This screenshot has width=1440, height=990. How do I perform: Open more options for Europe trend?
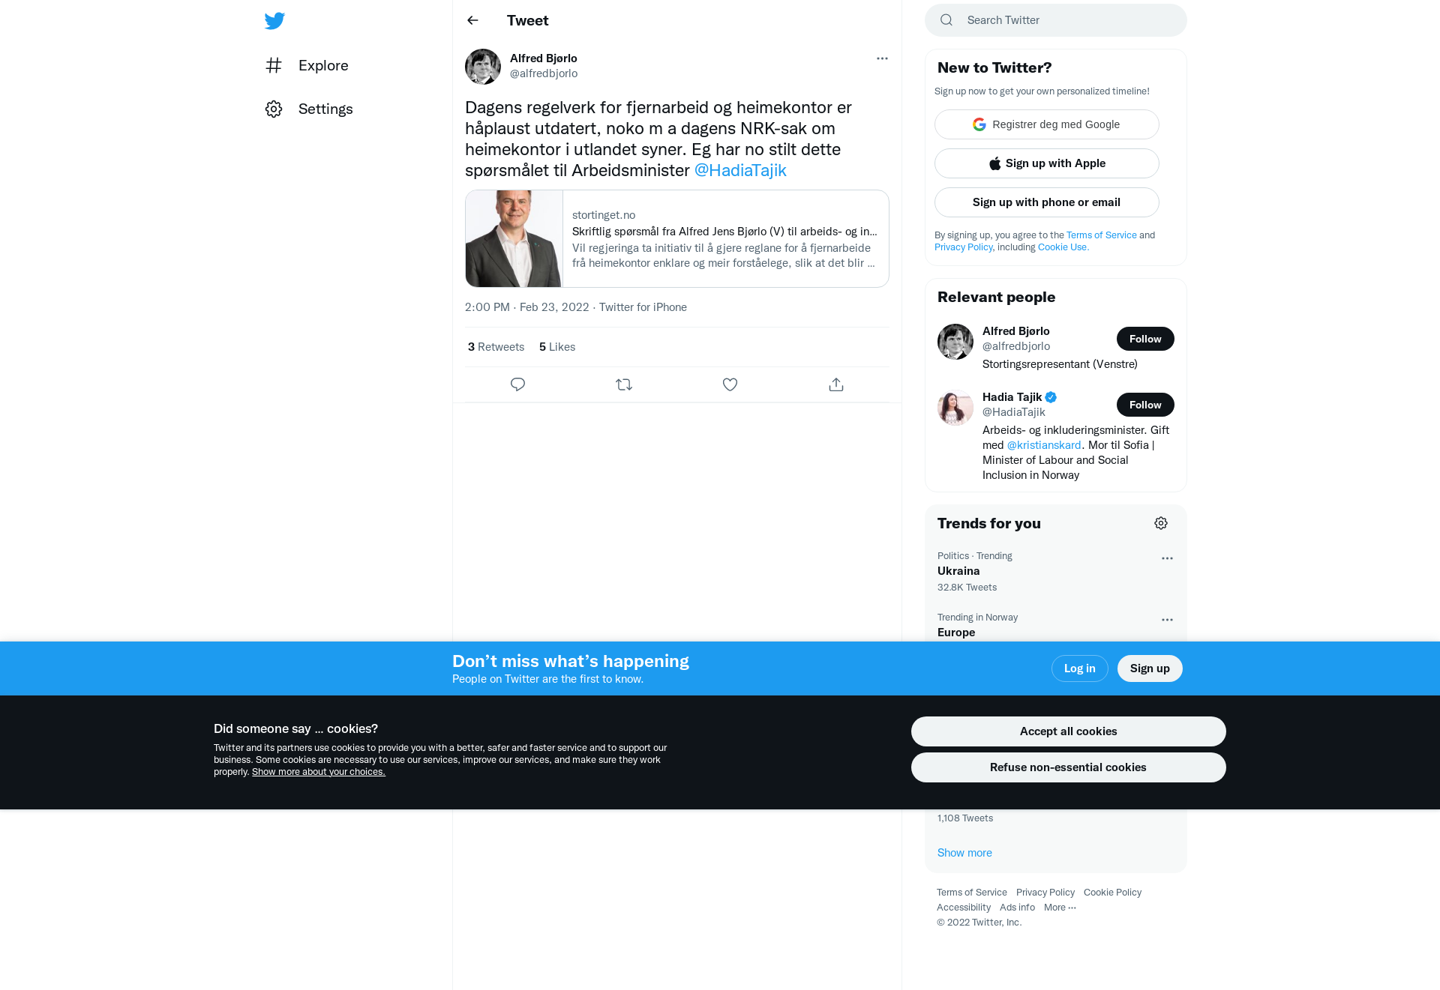(x=1167, y=620)
